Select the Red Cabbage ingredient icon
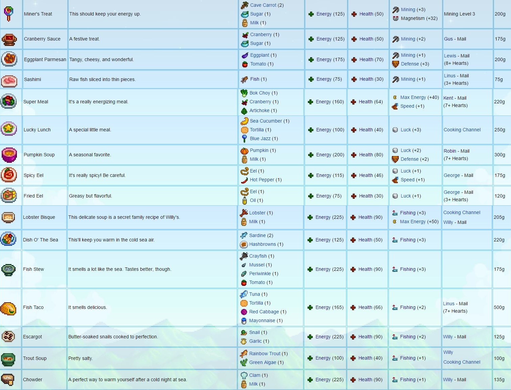 244,312
